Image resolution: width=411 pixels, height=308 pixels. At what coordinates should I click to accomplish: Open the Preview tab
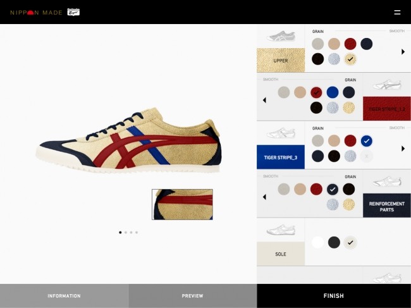(x=192, y=296)
